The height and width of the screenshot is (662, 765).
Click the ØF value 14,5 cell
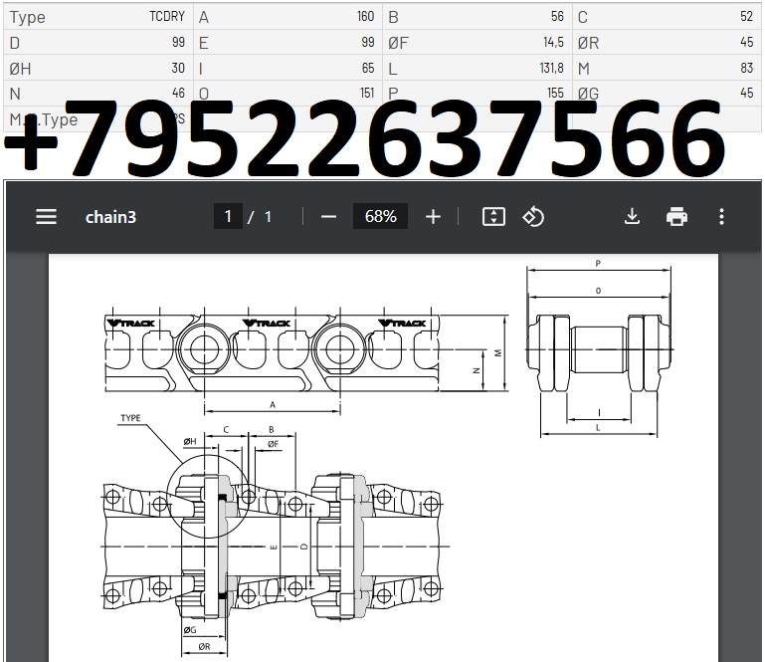553,43
